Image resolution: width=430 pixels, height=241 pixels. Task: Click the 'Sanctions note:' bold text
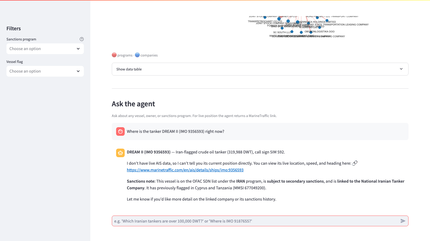coord(141,181)
